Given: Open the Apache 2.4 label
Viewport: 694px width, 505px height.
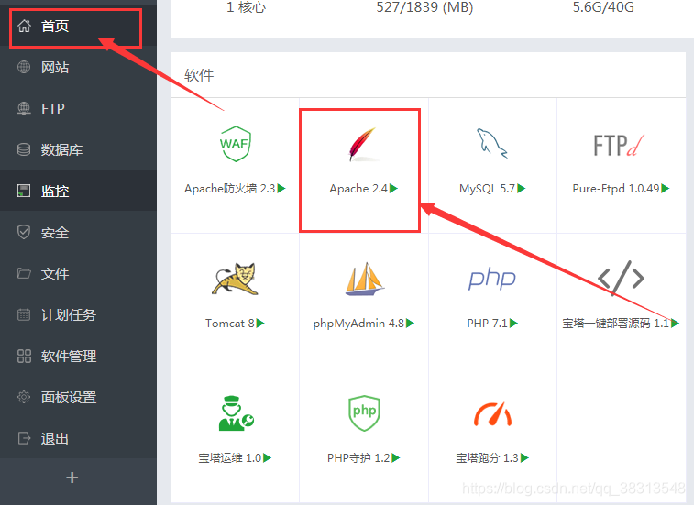Looking at the screenshot, I should coord(358,189).
